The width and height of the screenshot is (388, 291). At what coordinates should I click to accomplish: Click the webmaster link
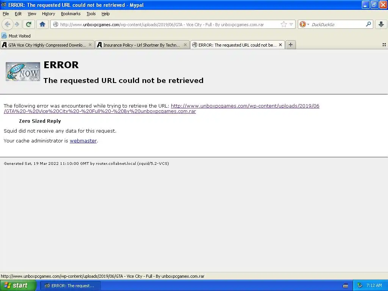[83, 141]
